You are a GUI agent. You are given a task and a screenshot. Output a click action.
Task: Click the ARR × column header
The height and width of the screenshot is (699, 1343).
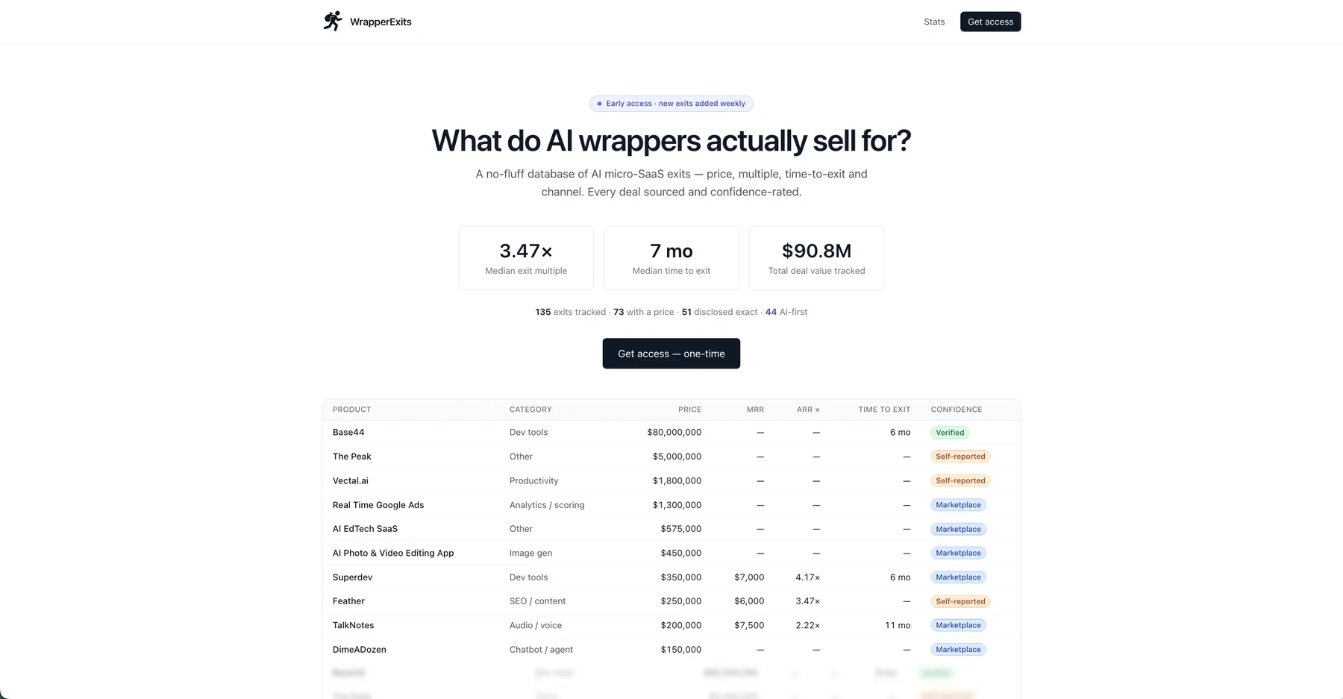pyautogui.click(x=808, y=410)
